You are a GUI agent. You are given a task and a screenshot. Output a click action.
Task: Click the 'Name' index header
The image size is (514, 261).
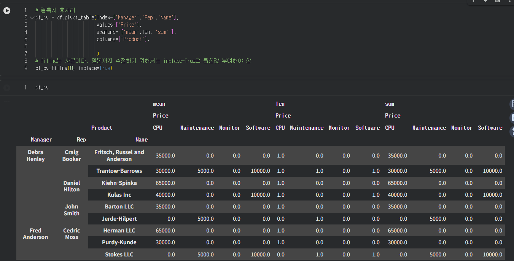pyautogui.click(x=142, y=140)
